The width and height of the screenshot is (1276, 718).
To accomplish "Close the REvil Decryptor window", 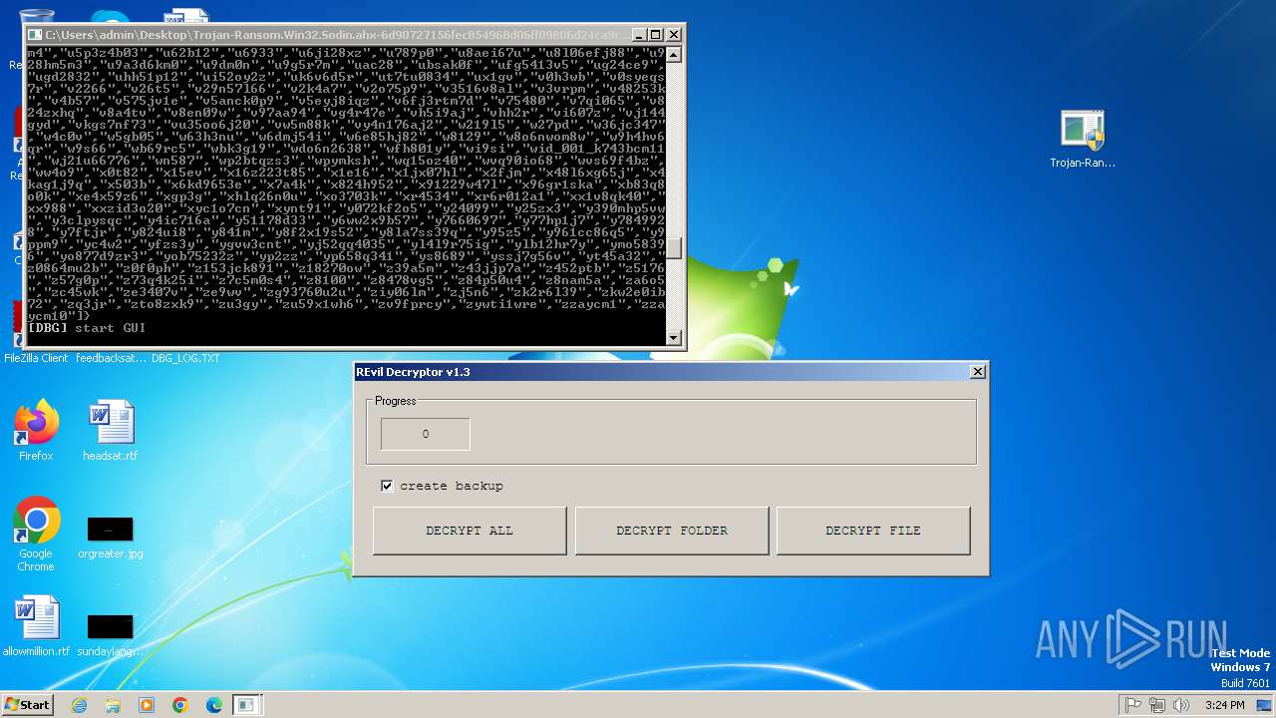I will click(978, 372).
